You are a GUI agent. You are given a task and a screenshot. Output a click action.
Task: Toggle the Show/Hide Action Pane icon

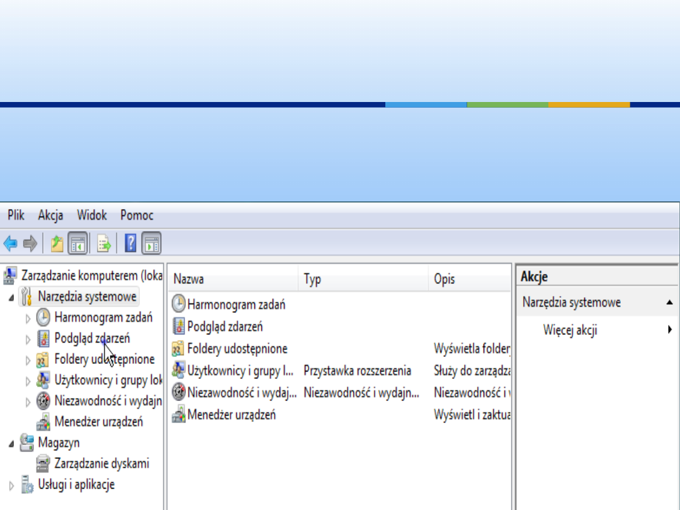pyautogui.click(x=151, y=243)
